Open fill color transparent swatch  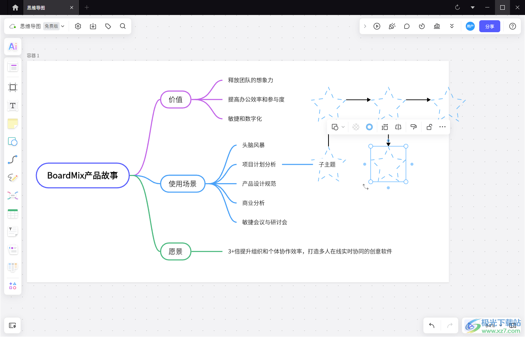(x=356, y=127)
